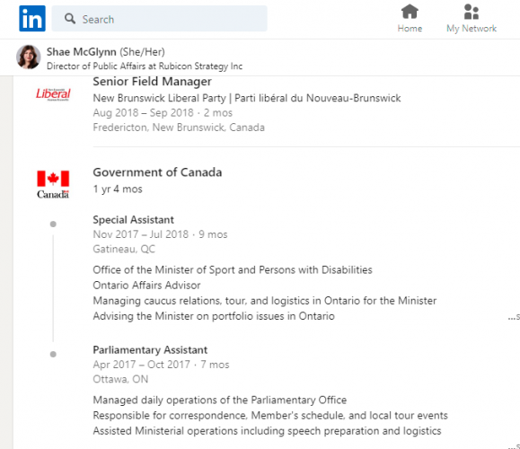This screenshot has width=520, height=449.
Task: Focus the Search input field
Action: [159, 19]
